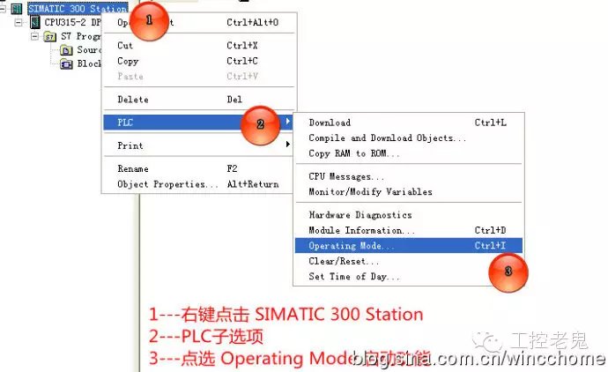This screenshot has height=372, width=608.
Task: Click Compile and Download Objects entry
Action: pos(388,138)
